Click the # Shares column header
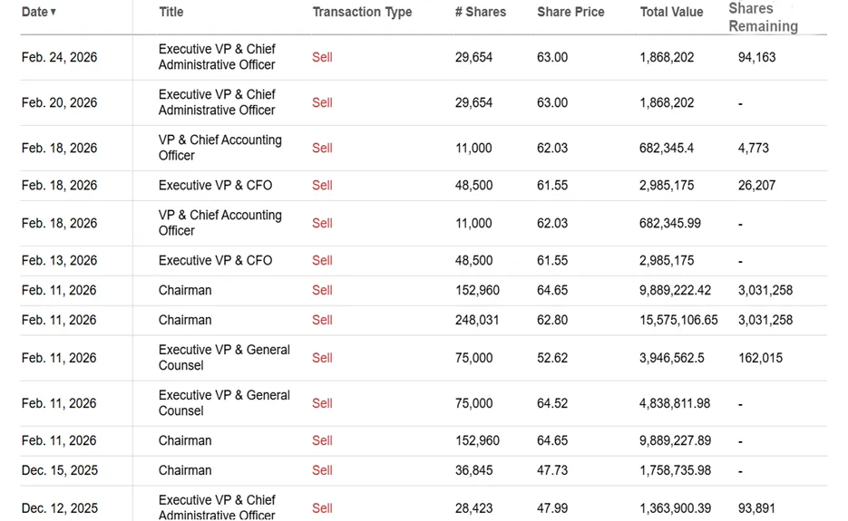The width and height of the screenshot is (848, 521). 481,12
